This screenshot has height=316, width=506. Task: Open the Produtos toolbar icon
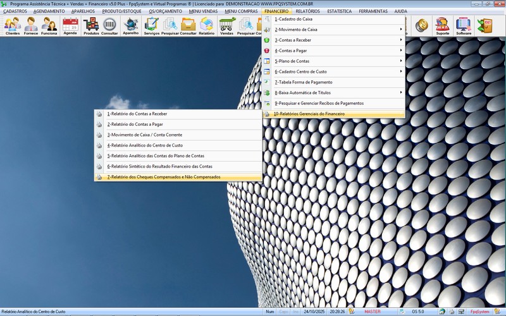click(91, 26)
